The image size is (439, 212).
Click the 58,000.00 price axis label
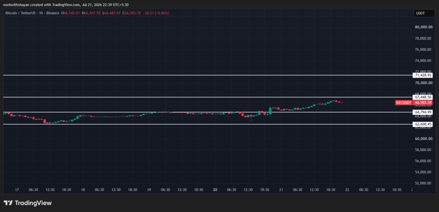pyautogui.click(x=423, y=150)
